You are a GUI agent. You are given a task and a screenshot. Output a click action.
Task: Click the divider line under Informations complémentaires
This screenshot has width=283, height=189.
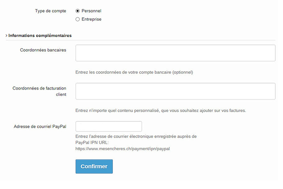[x=140, y=40]
